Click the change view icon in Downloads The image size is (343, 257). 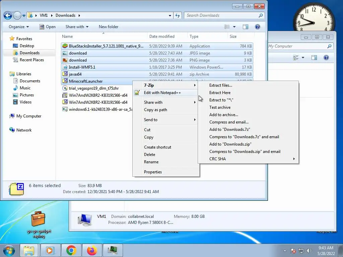point(227,27)
